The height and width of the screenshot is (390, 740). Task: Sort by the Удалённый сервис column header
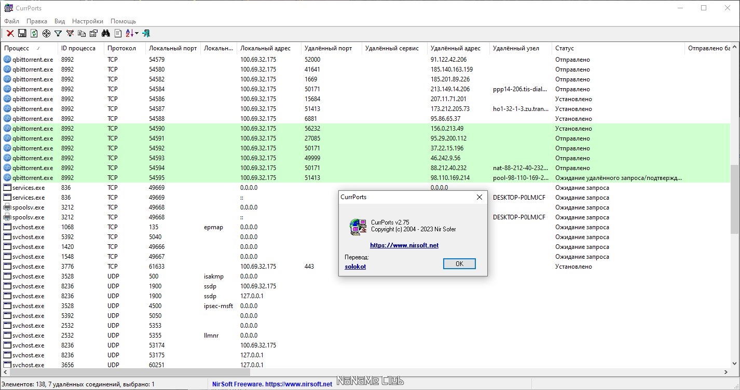394,48
